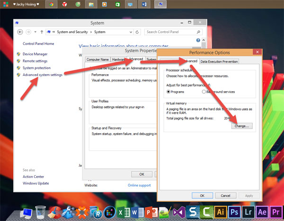Open Adobe Premiere Pro dock icon
The height and width of the screenshot is (221, 284).
click(x=275, y=212)
